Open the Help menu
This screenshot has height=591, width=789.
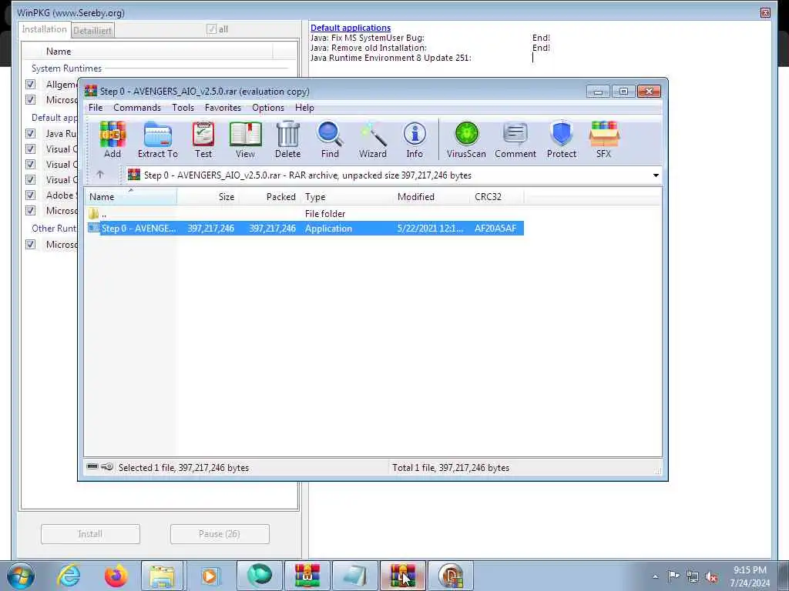[x=304, y=108]
